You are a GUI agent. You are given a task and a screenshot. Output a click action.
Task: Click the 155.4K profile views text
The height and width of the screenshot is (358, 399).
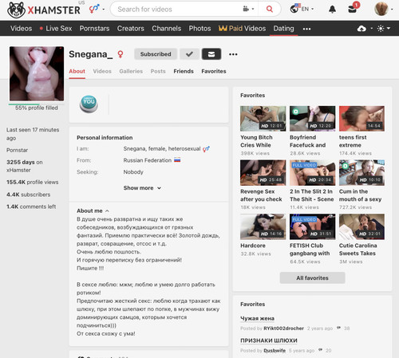click(33, 183)
